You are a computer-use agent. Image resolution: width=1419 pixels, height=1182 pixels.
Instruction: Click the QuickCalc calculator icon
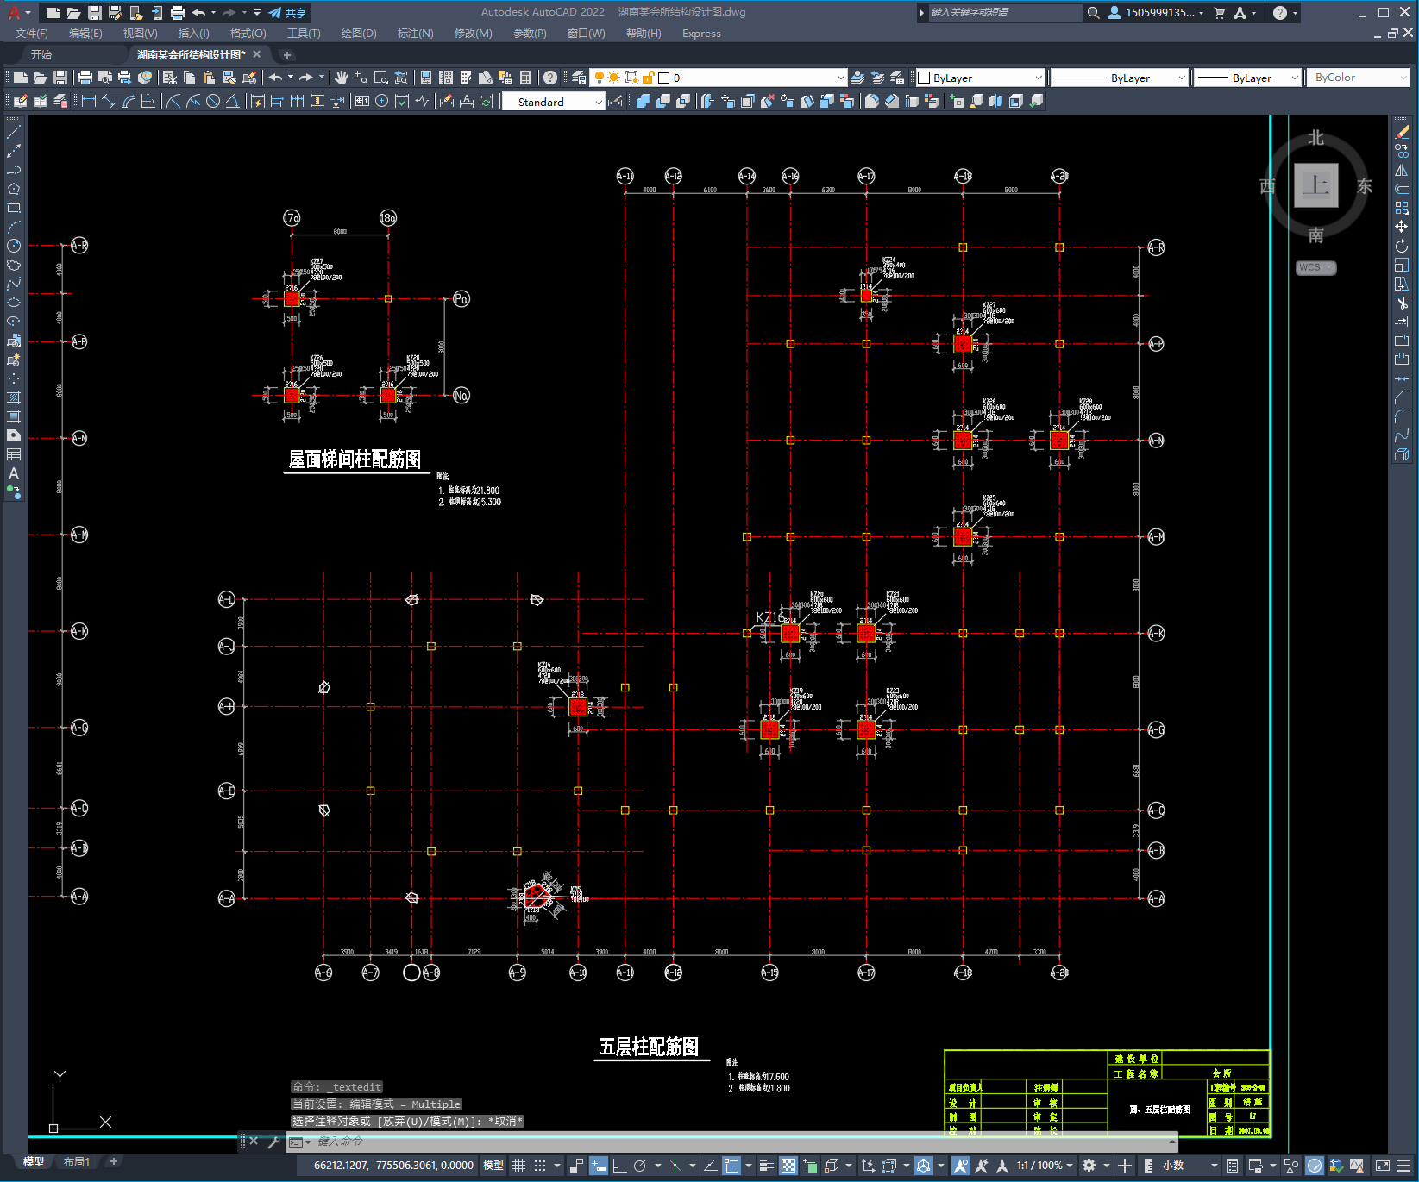[x=525, y=78]
